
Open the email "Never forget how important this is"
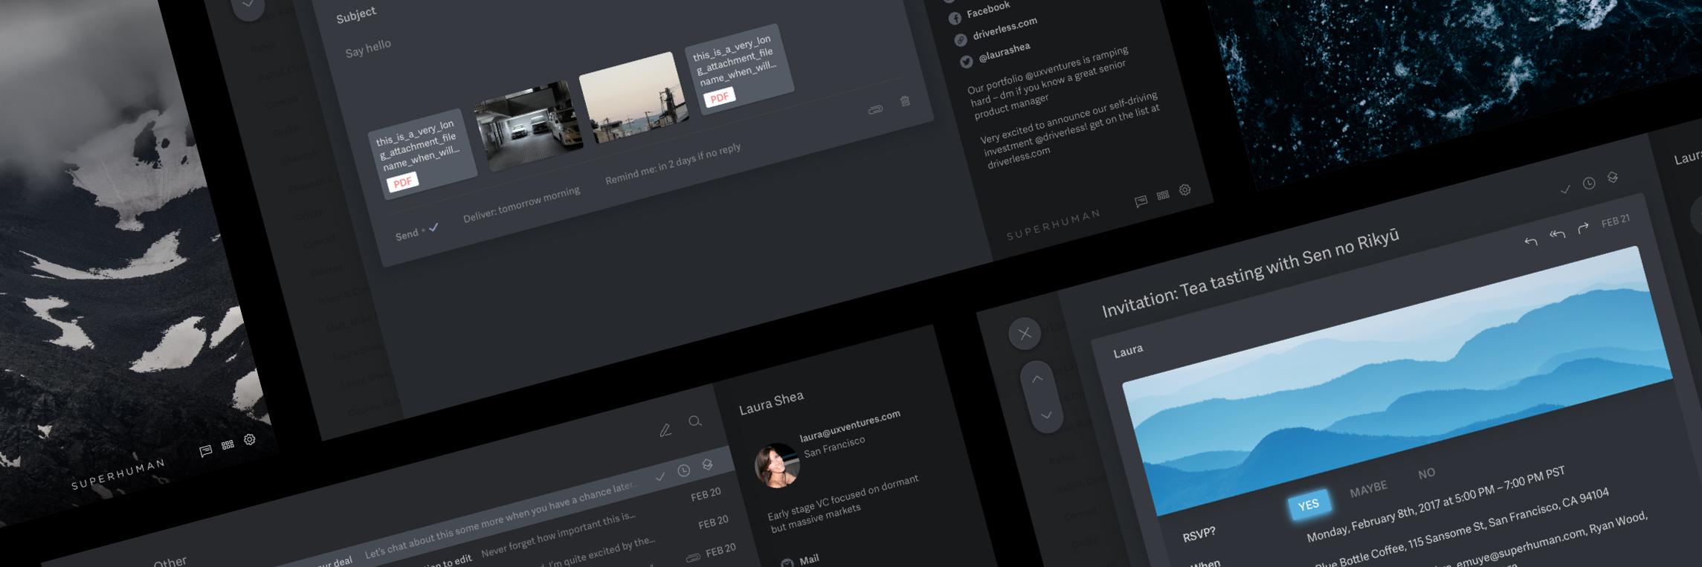coord(559,535)
